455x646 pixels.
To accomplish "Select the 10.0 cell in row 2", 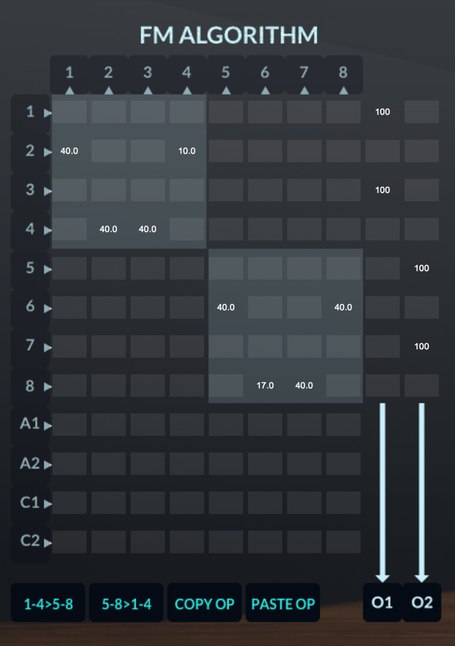I will coord(187,151).
